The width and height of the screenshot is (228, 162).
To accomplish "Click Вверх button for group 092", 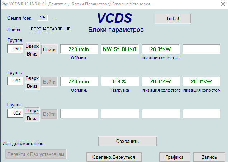I will (32, 111).
